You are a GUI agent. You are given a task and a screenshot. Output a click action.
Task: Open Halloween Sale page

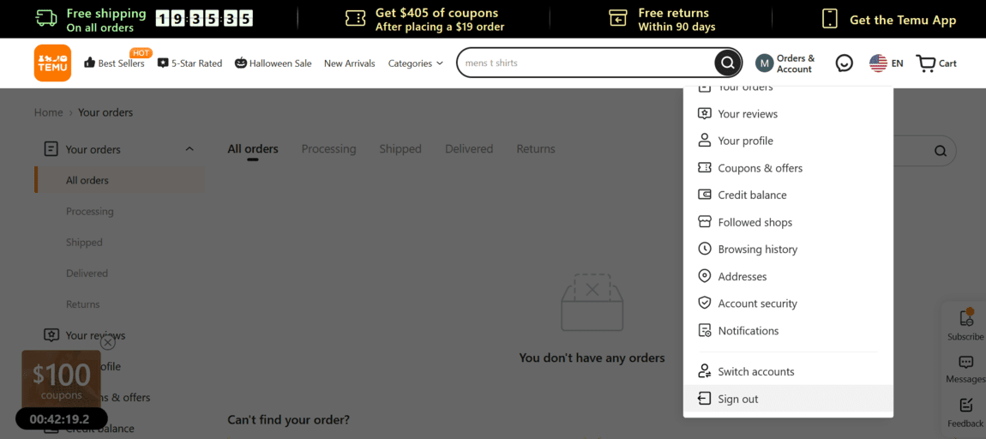[274, 63]
